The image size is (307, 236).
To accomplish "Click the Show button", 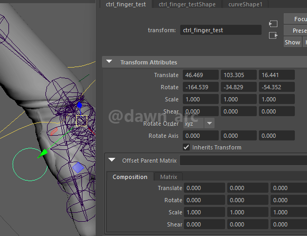I will coord(293,42).
